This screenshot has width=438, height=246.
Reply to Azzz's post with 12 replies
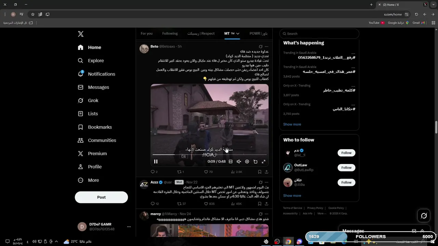pos(155,204)
